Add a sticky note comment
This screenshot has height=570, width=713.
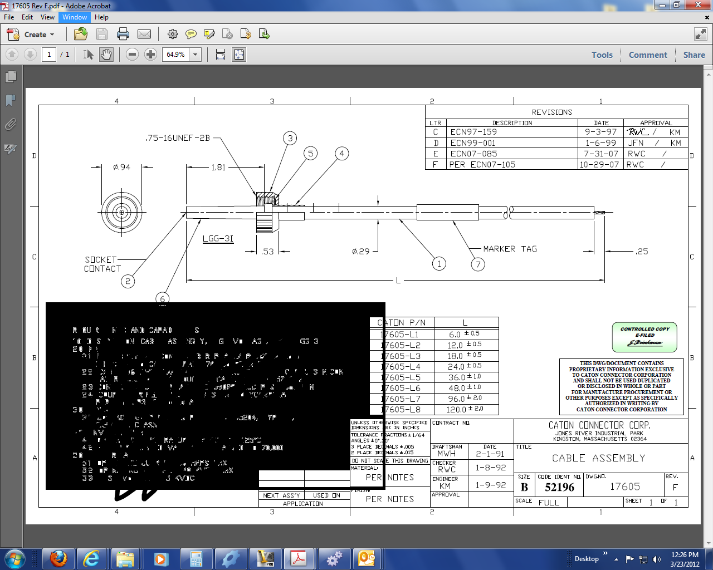pyautogui.click(x=191, y=35)
